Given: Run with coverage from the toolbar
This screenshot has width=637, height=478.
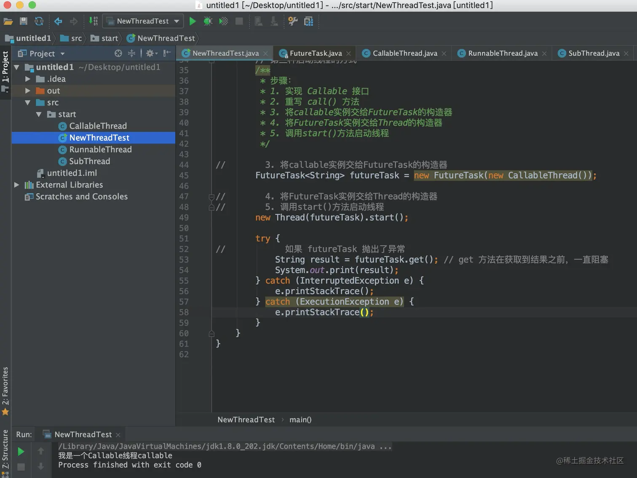Looking at the screenshot, I should [x=223, y=21].
